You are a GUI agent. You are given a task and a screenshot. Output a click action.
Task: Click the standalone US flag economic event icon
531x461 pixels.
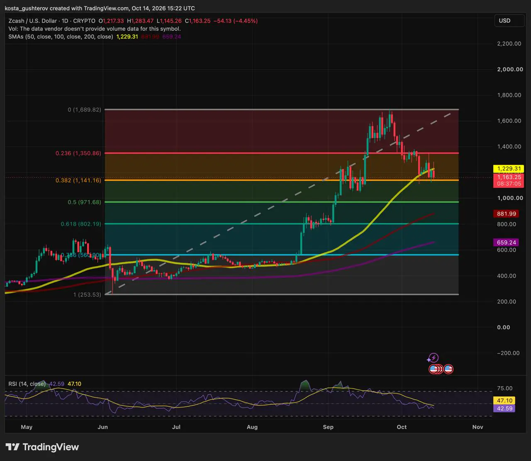tap(448, 369)
